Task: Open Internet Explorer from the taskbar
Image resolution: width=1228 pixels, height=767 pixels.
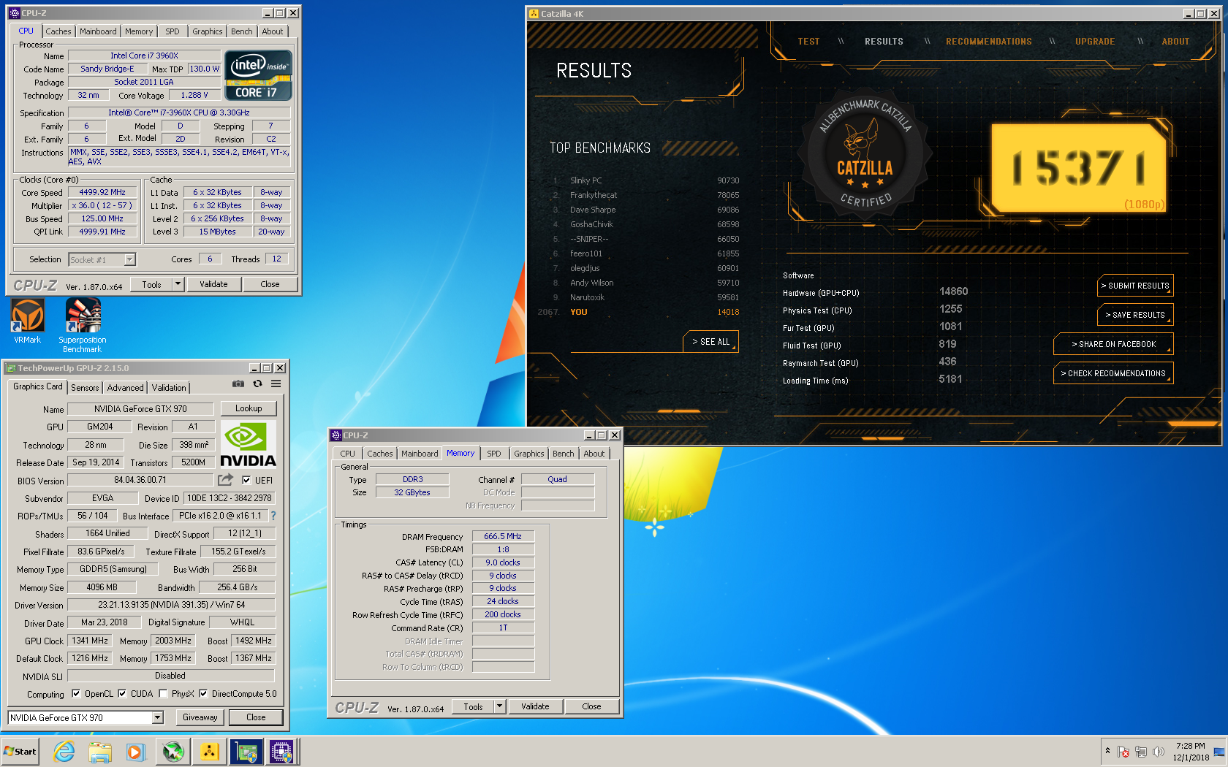Action: [x=64, y=752]
